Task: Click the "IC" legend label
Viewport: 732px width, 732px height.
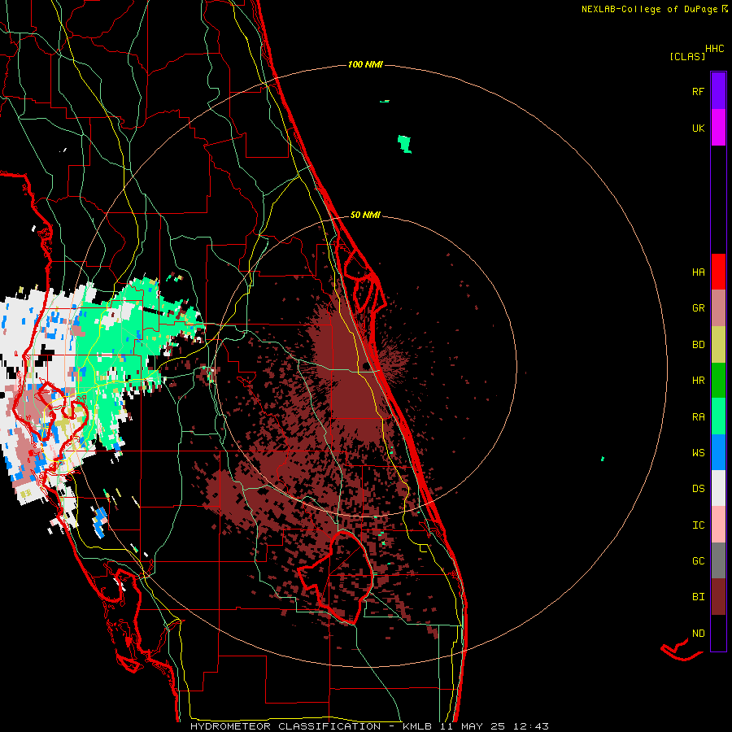Action: pos(698,525)
